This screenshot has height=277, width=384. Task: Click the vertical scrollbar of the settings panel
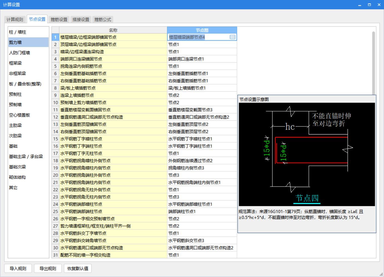tap(373, 63)
